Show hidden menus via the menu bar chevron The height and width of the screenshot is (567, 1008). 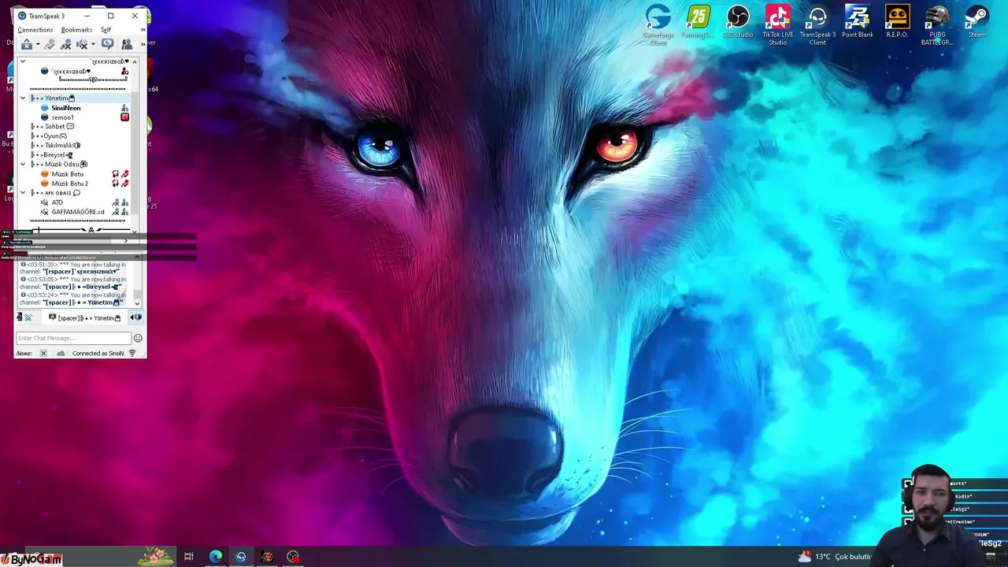pos(143,30)
